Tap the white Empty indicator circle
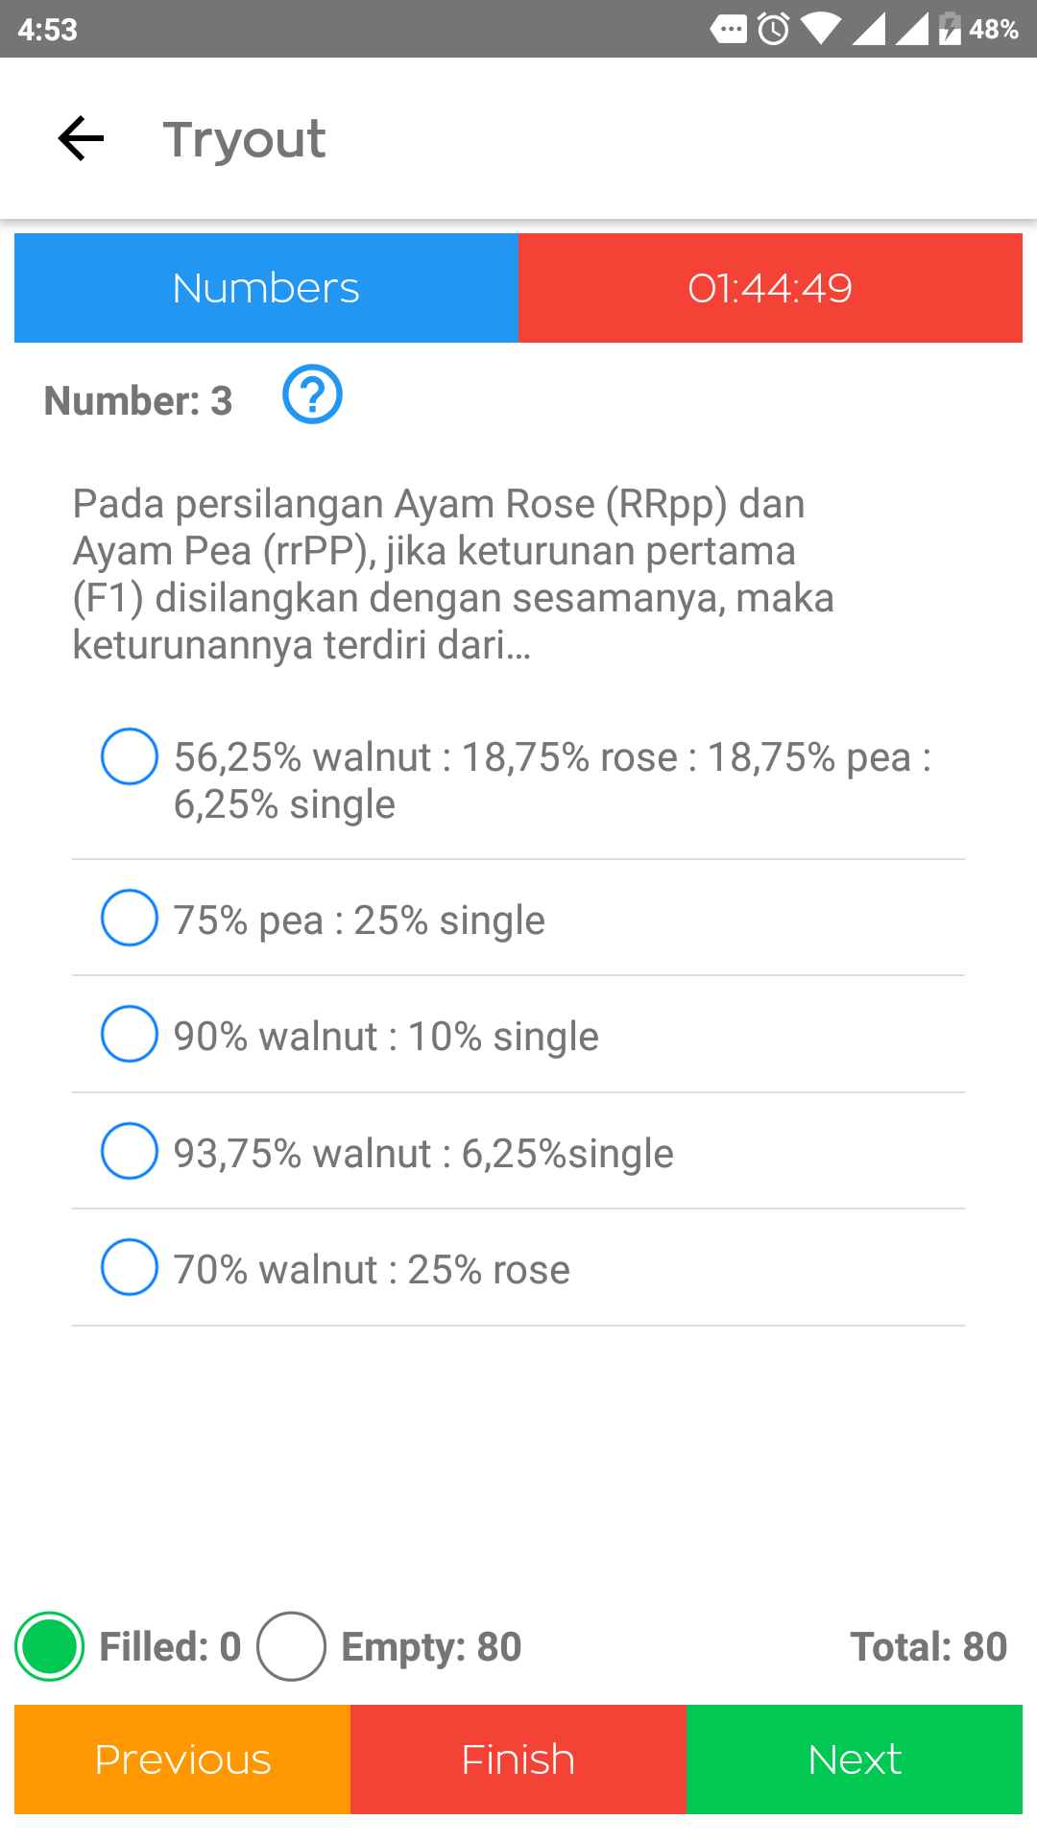1037x1843 pixels. pos(291,1646)
